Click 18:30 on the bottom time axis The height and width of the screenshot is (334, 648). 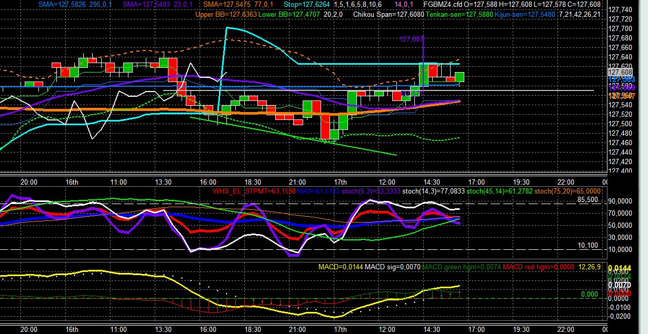[x=253, y=328]
